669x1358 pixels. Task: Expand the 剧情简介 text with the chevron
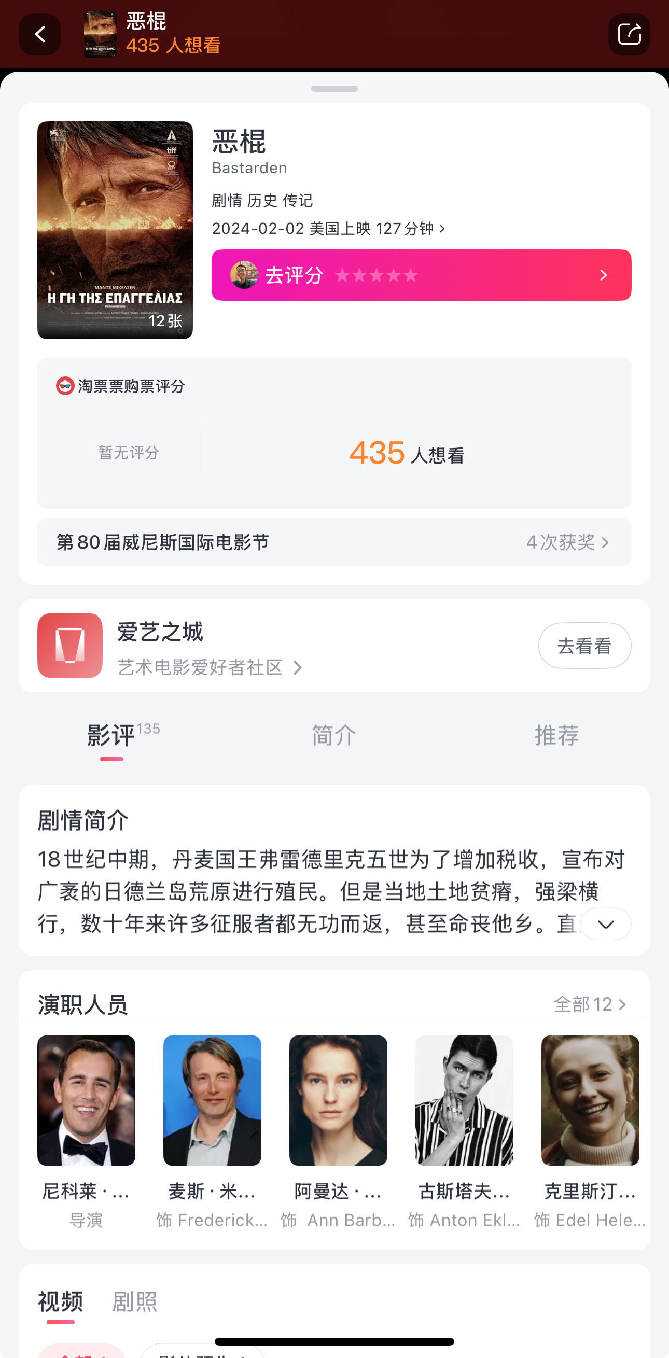coord(606,923)
